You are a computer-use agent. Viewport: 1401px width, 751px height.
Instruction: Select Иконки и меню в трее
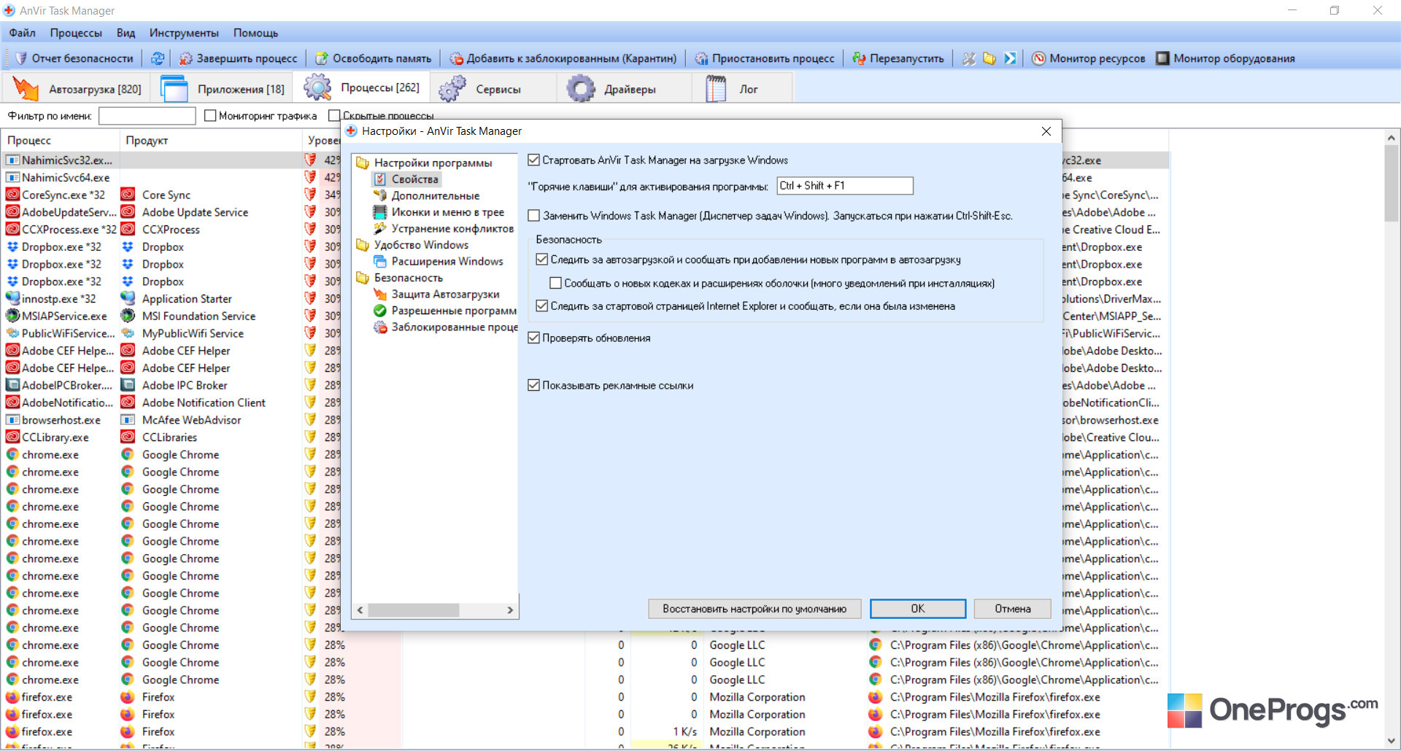pyautogui.click(x=447, y=212)
